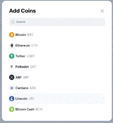Select the highlighted Litecoin LTC row
This screenshot has width=113, height=123.
coord(57,99)
